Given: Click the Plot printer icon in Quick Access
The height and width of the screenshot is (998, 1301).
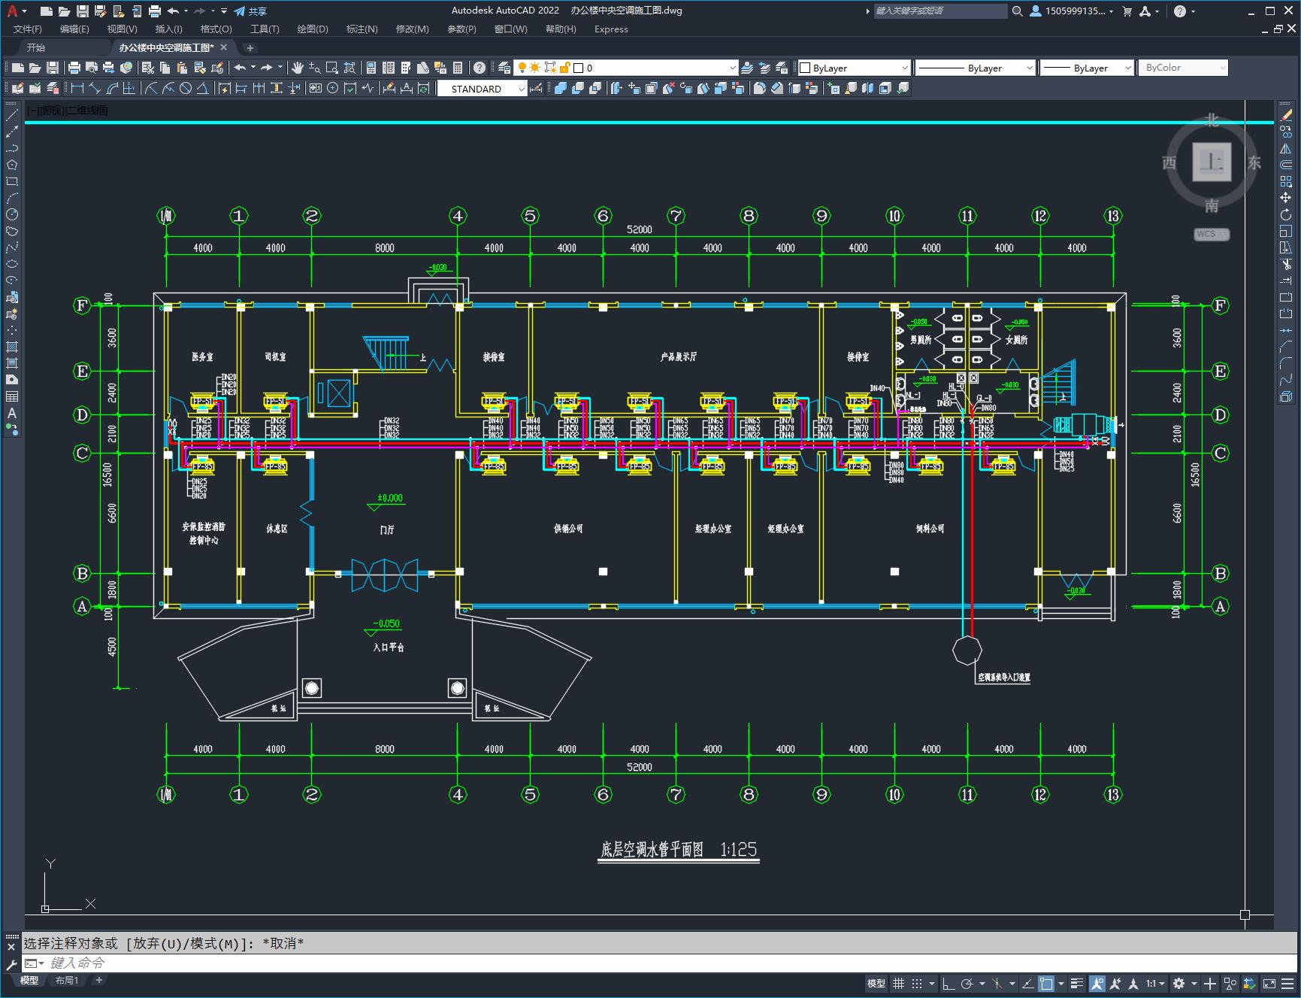Looking at the screenshot, I should click(x=155, y=11).
